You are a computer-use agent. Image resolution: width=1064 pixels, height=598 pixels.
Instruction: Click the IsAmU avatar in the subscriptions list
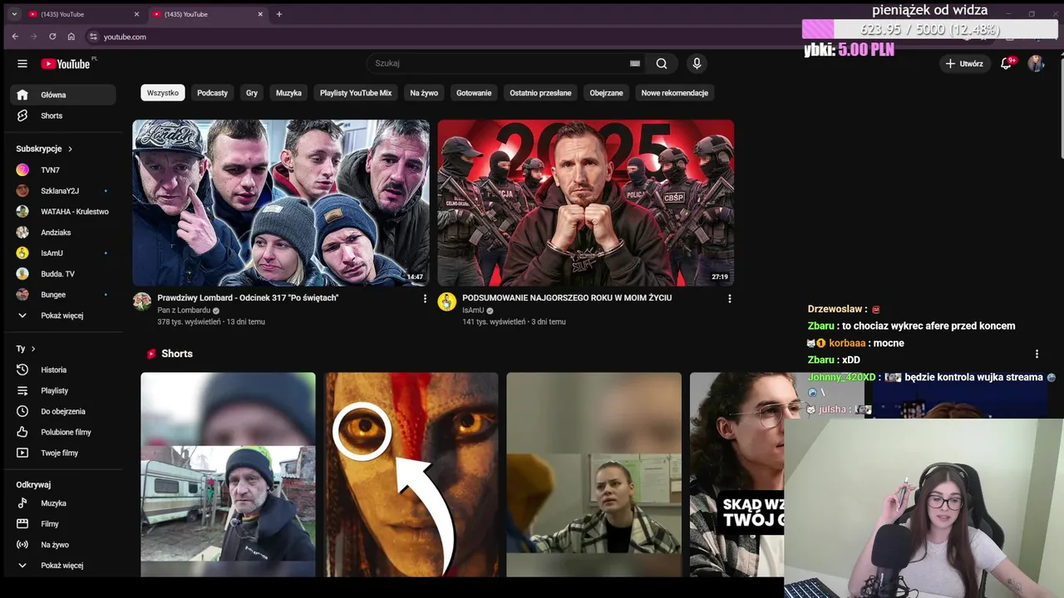(x=22, y=252)
